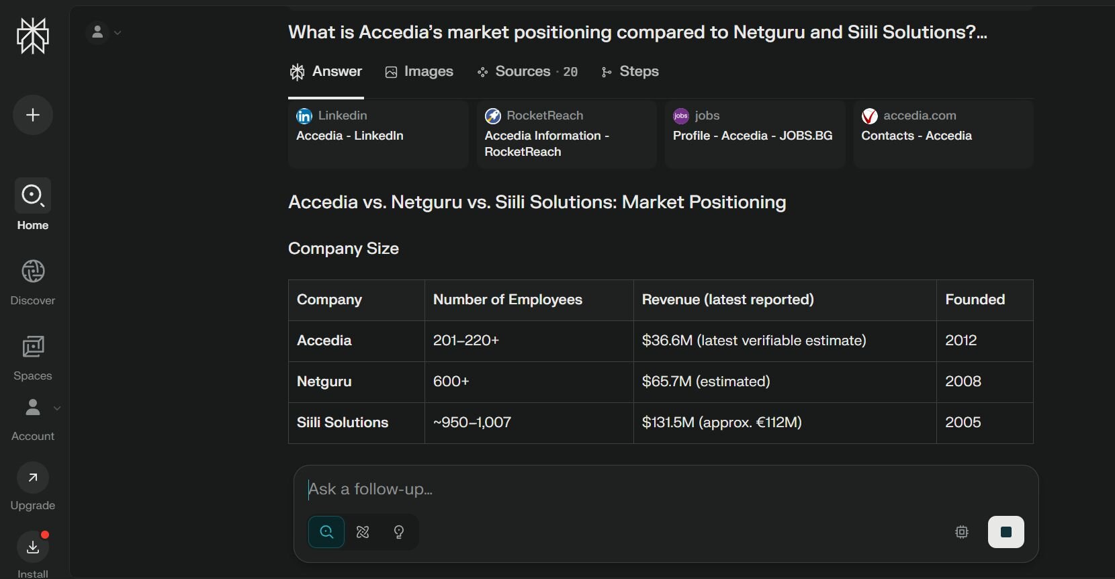Click the Siili Solutions company cell
Image resolution: width=1115 pixels, height=579 pixels.
pos(357,422)
